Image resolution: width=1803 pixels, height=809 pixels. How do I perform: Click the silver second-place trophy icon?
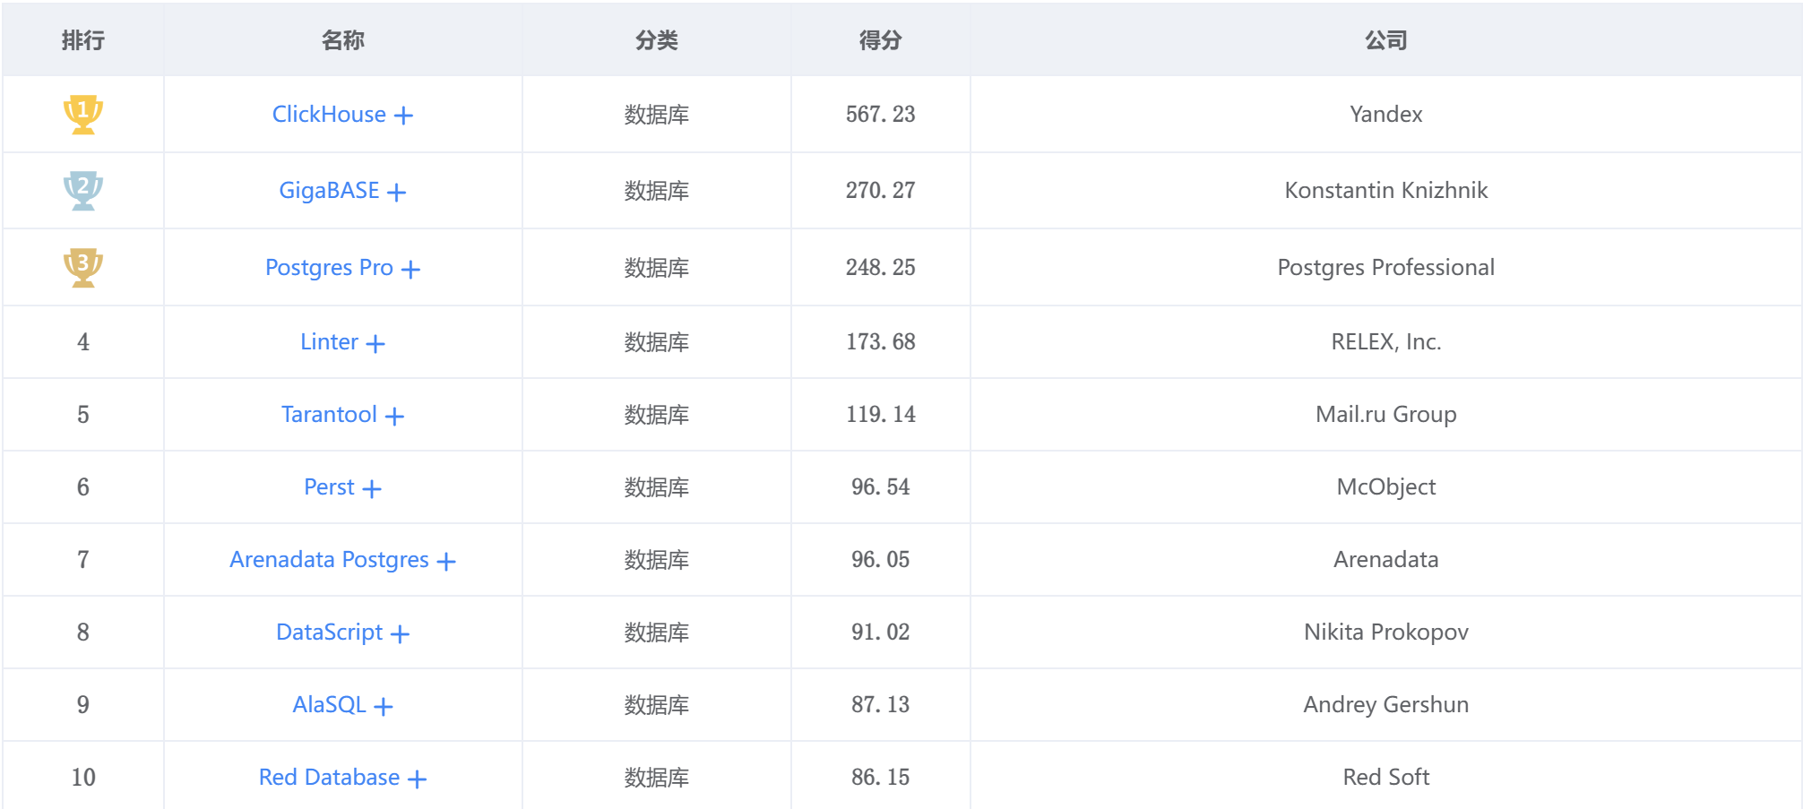click(x=83, y=191)
